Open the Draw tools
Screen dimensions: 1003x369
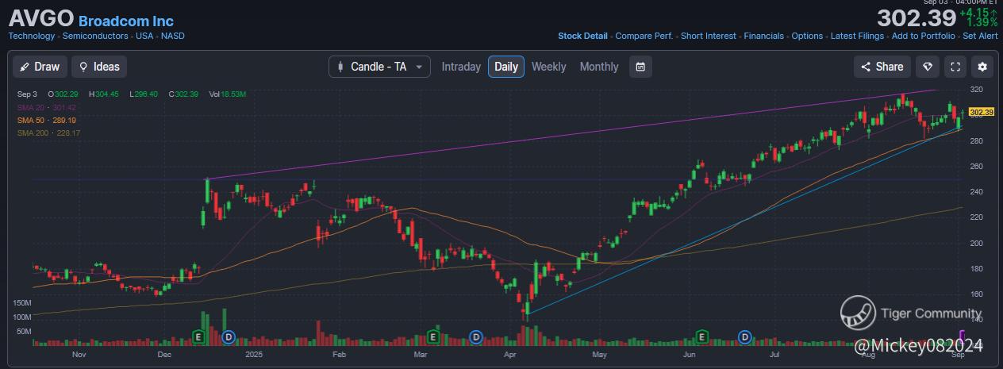tap(37, 67)
